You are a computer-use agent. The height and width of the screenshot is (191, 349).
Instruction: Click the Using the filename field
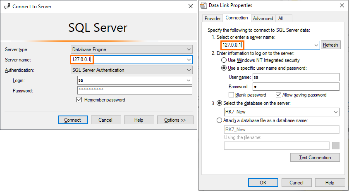tap(277, 146)
